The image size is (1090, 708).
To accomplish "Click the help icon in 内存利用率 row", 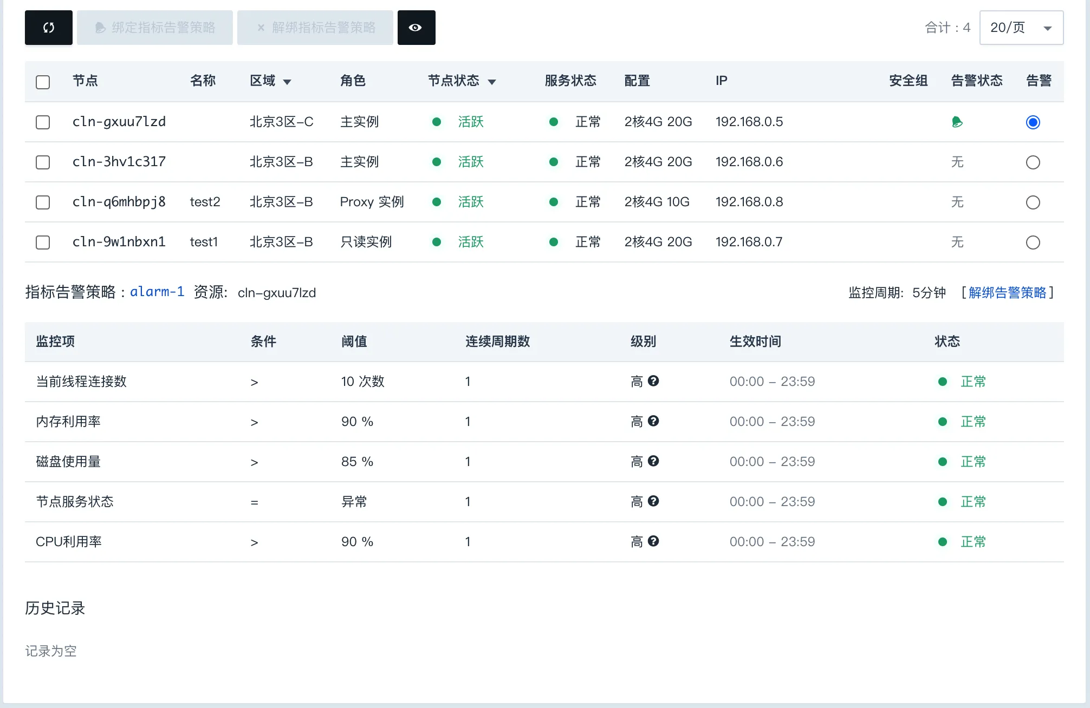I will (653, 421).
